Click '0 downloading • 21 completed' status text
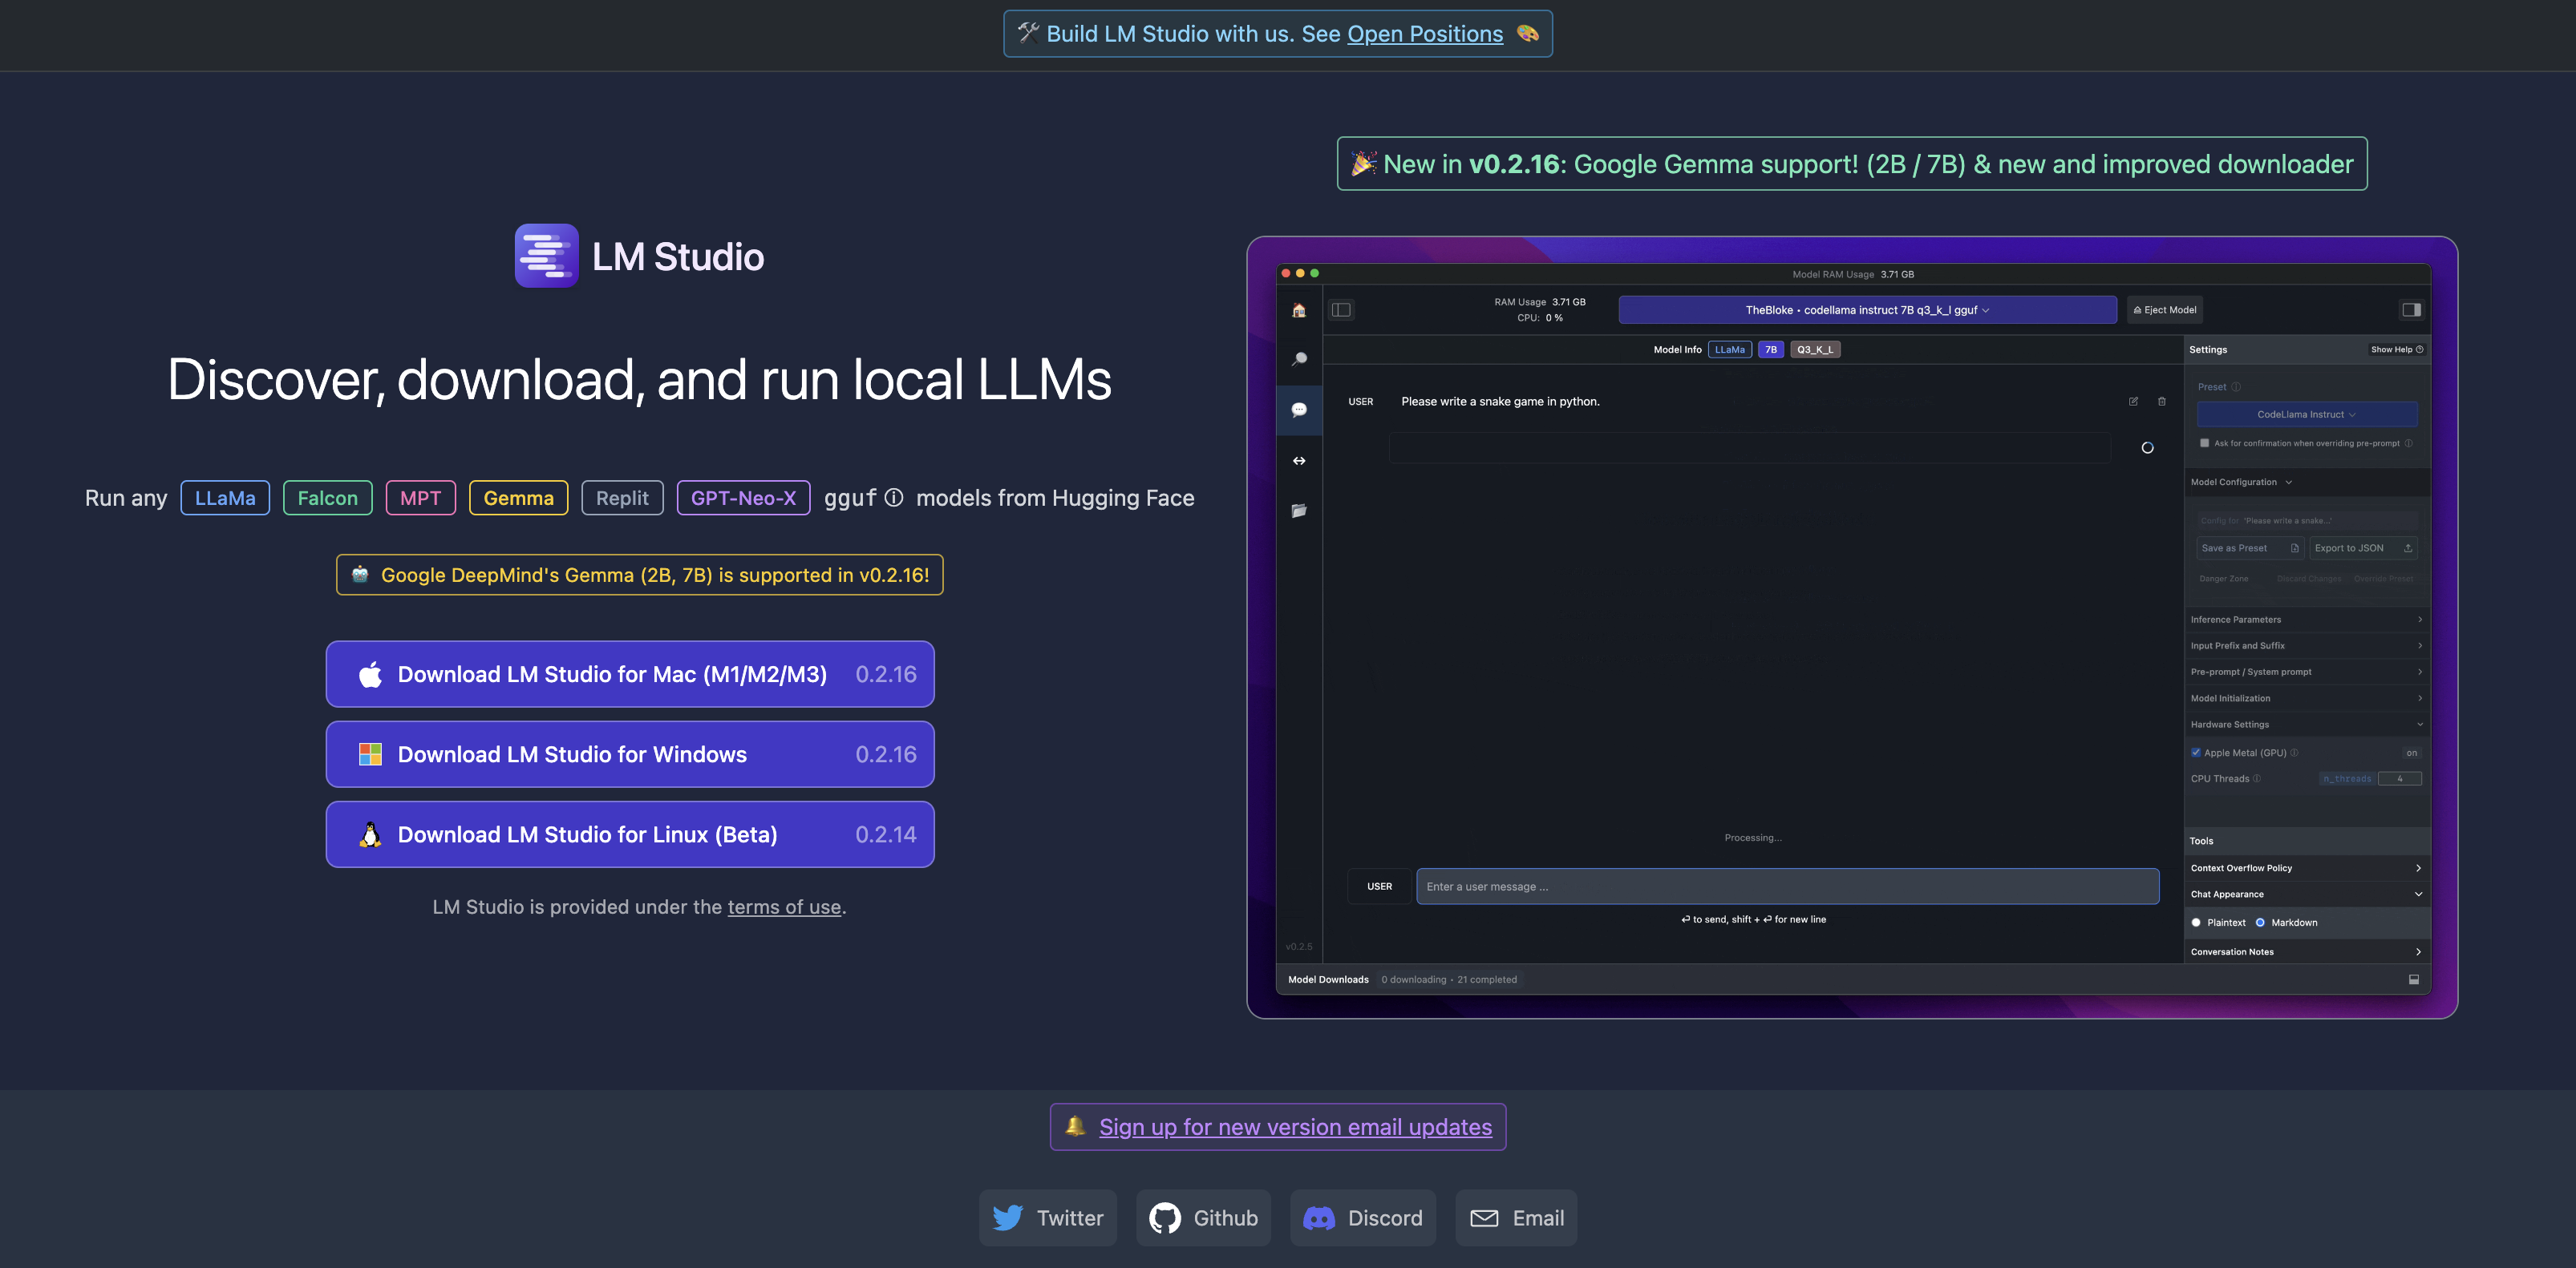Viewport: 2576px width, 1268px height. coord(1448,979)
